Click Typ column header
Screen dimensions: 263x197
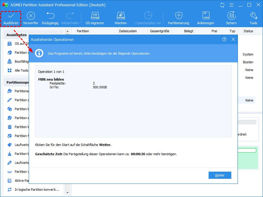pyautogui.click(x=232, y=31)
